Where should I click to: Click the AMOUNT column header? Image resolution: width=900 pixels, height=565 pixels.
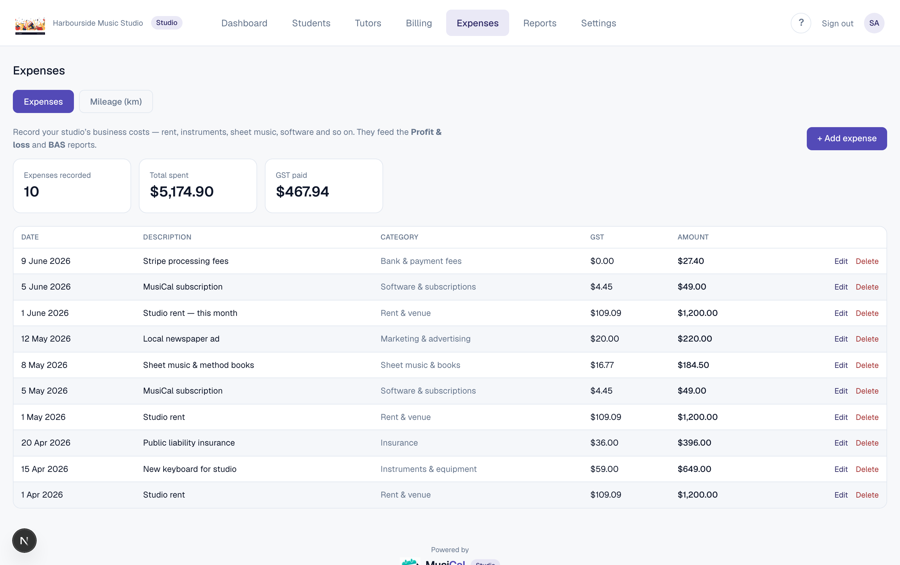[x=693, y=237]
